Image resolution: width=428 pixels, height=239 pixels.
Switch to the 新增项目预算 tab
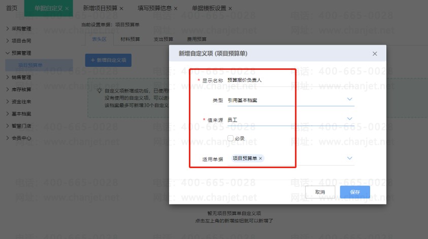tap(100, 9)
